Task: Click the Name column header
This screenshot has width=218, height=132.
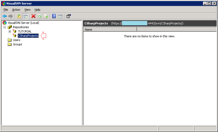Action: (x=110, y=30)
